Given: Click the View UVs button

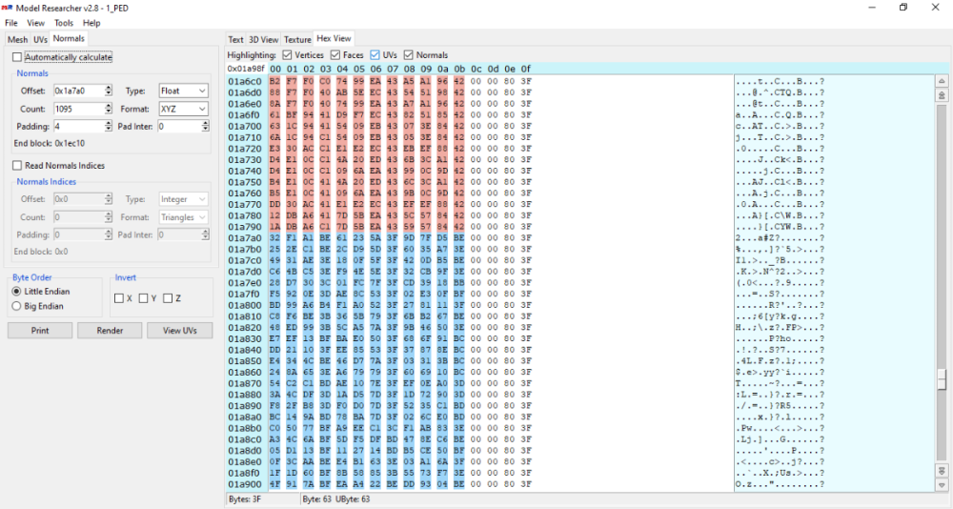Looking at the screenshot, I should click(179, 331).
